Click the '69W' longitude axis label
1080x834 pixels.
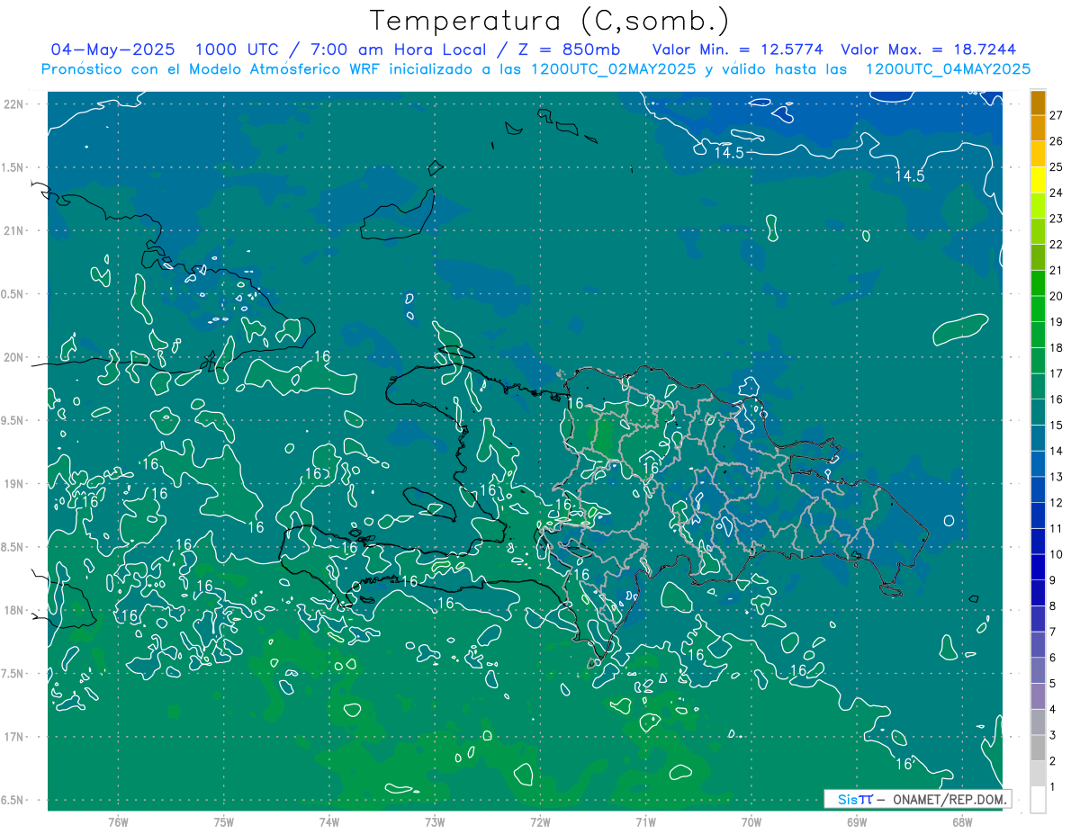[x=857, y=821]
